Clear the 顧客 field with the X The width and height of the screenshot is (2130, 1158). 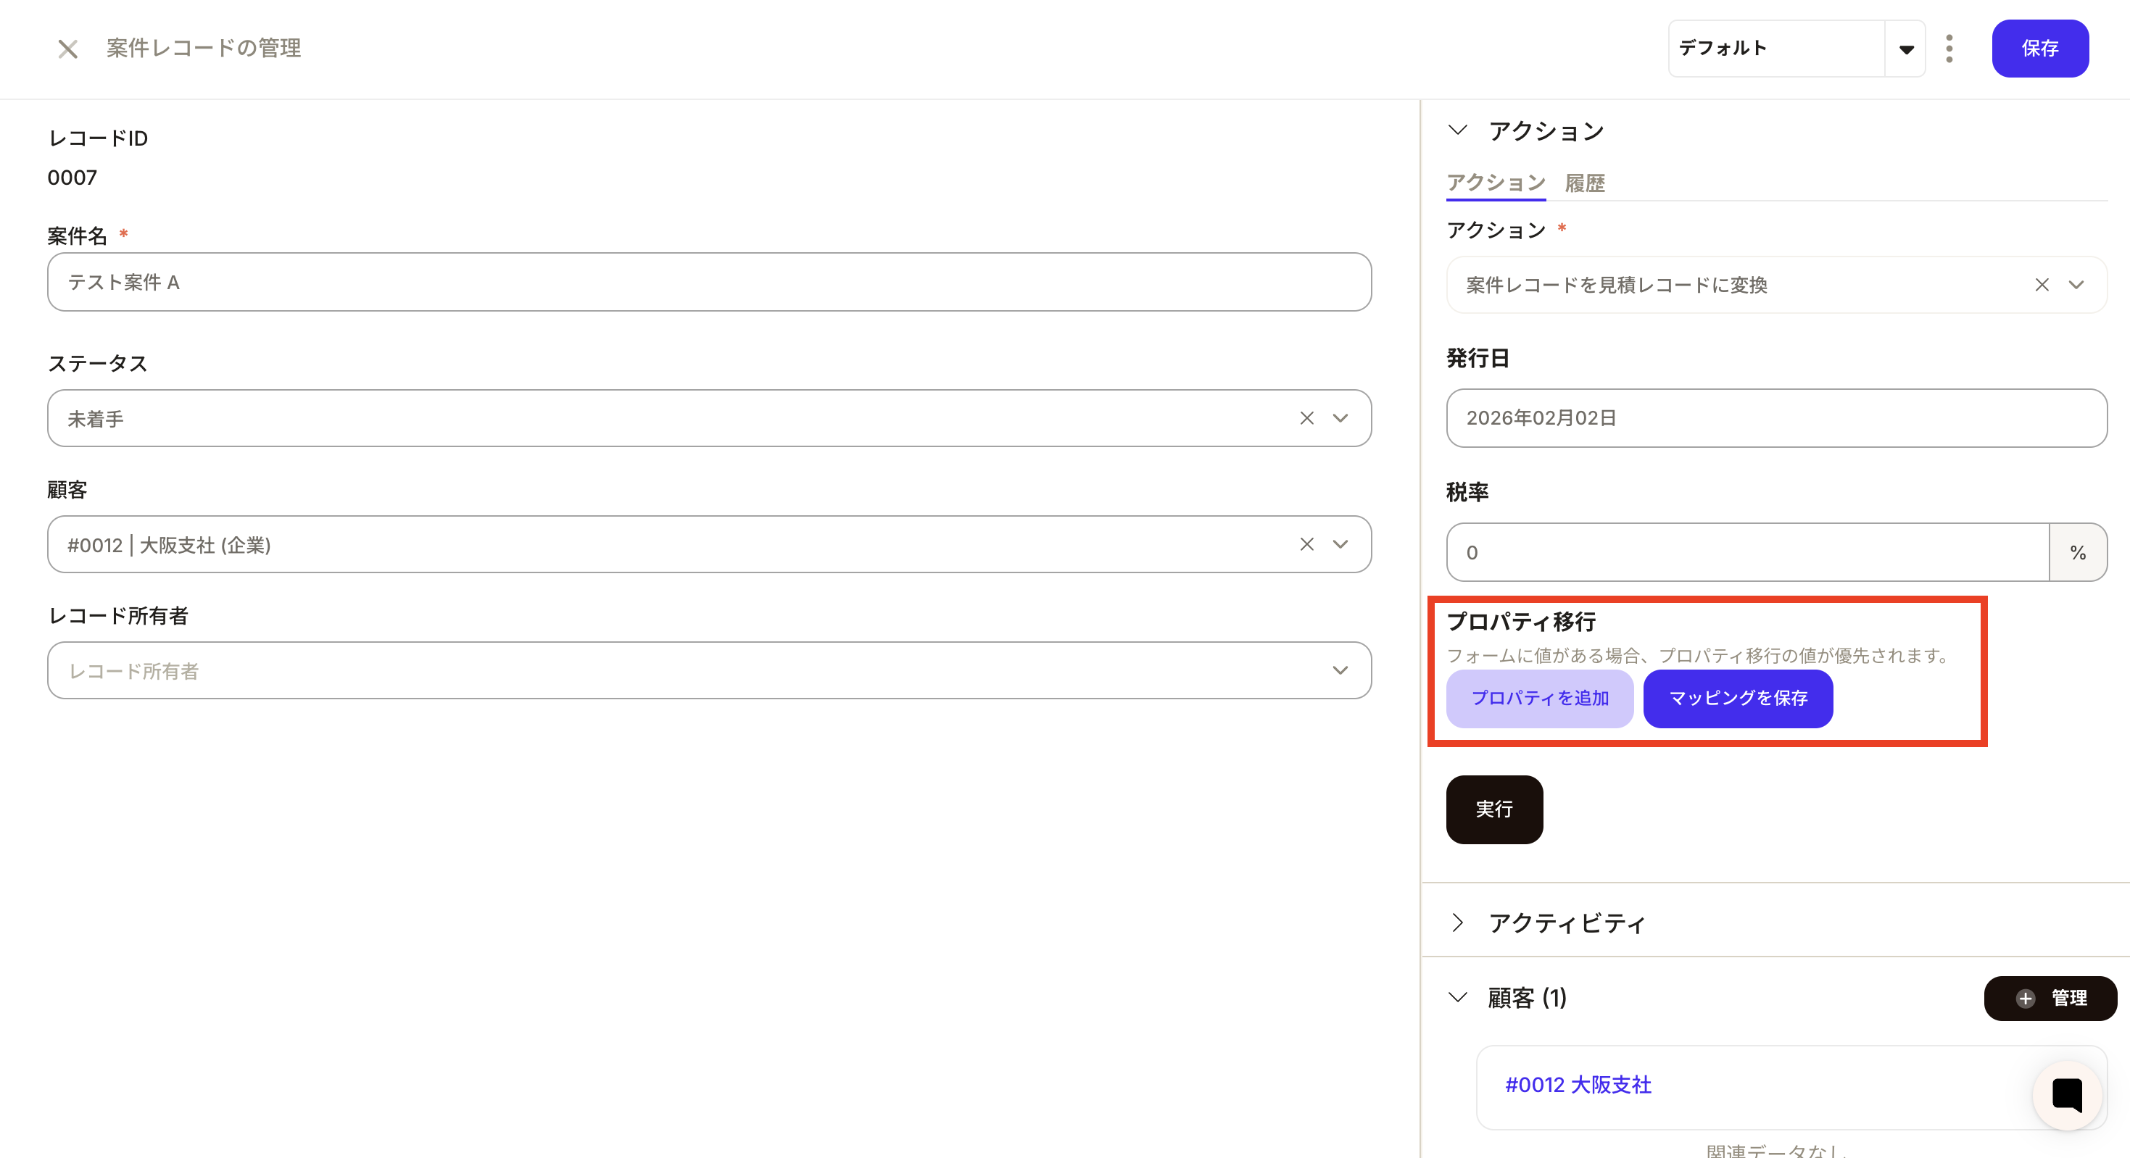[1306, 544]
